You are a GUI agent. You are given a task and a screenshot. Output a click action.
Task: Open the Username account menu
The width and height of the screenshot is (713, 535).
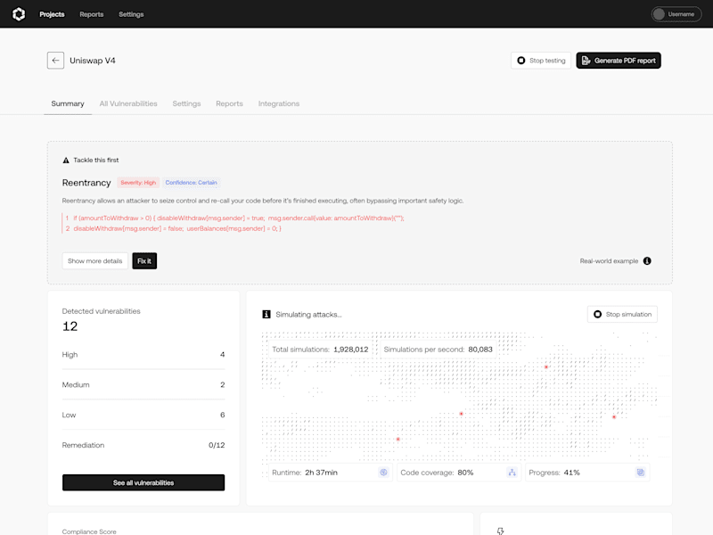coord(676,14)
